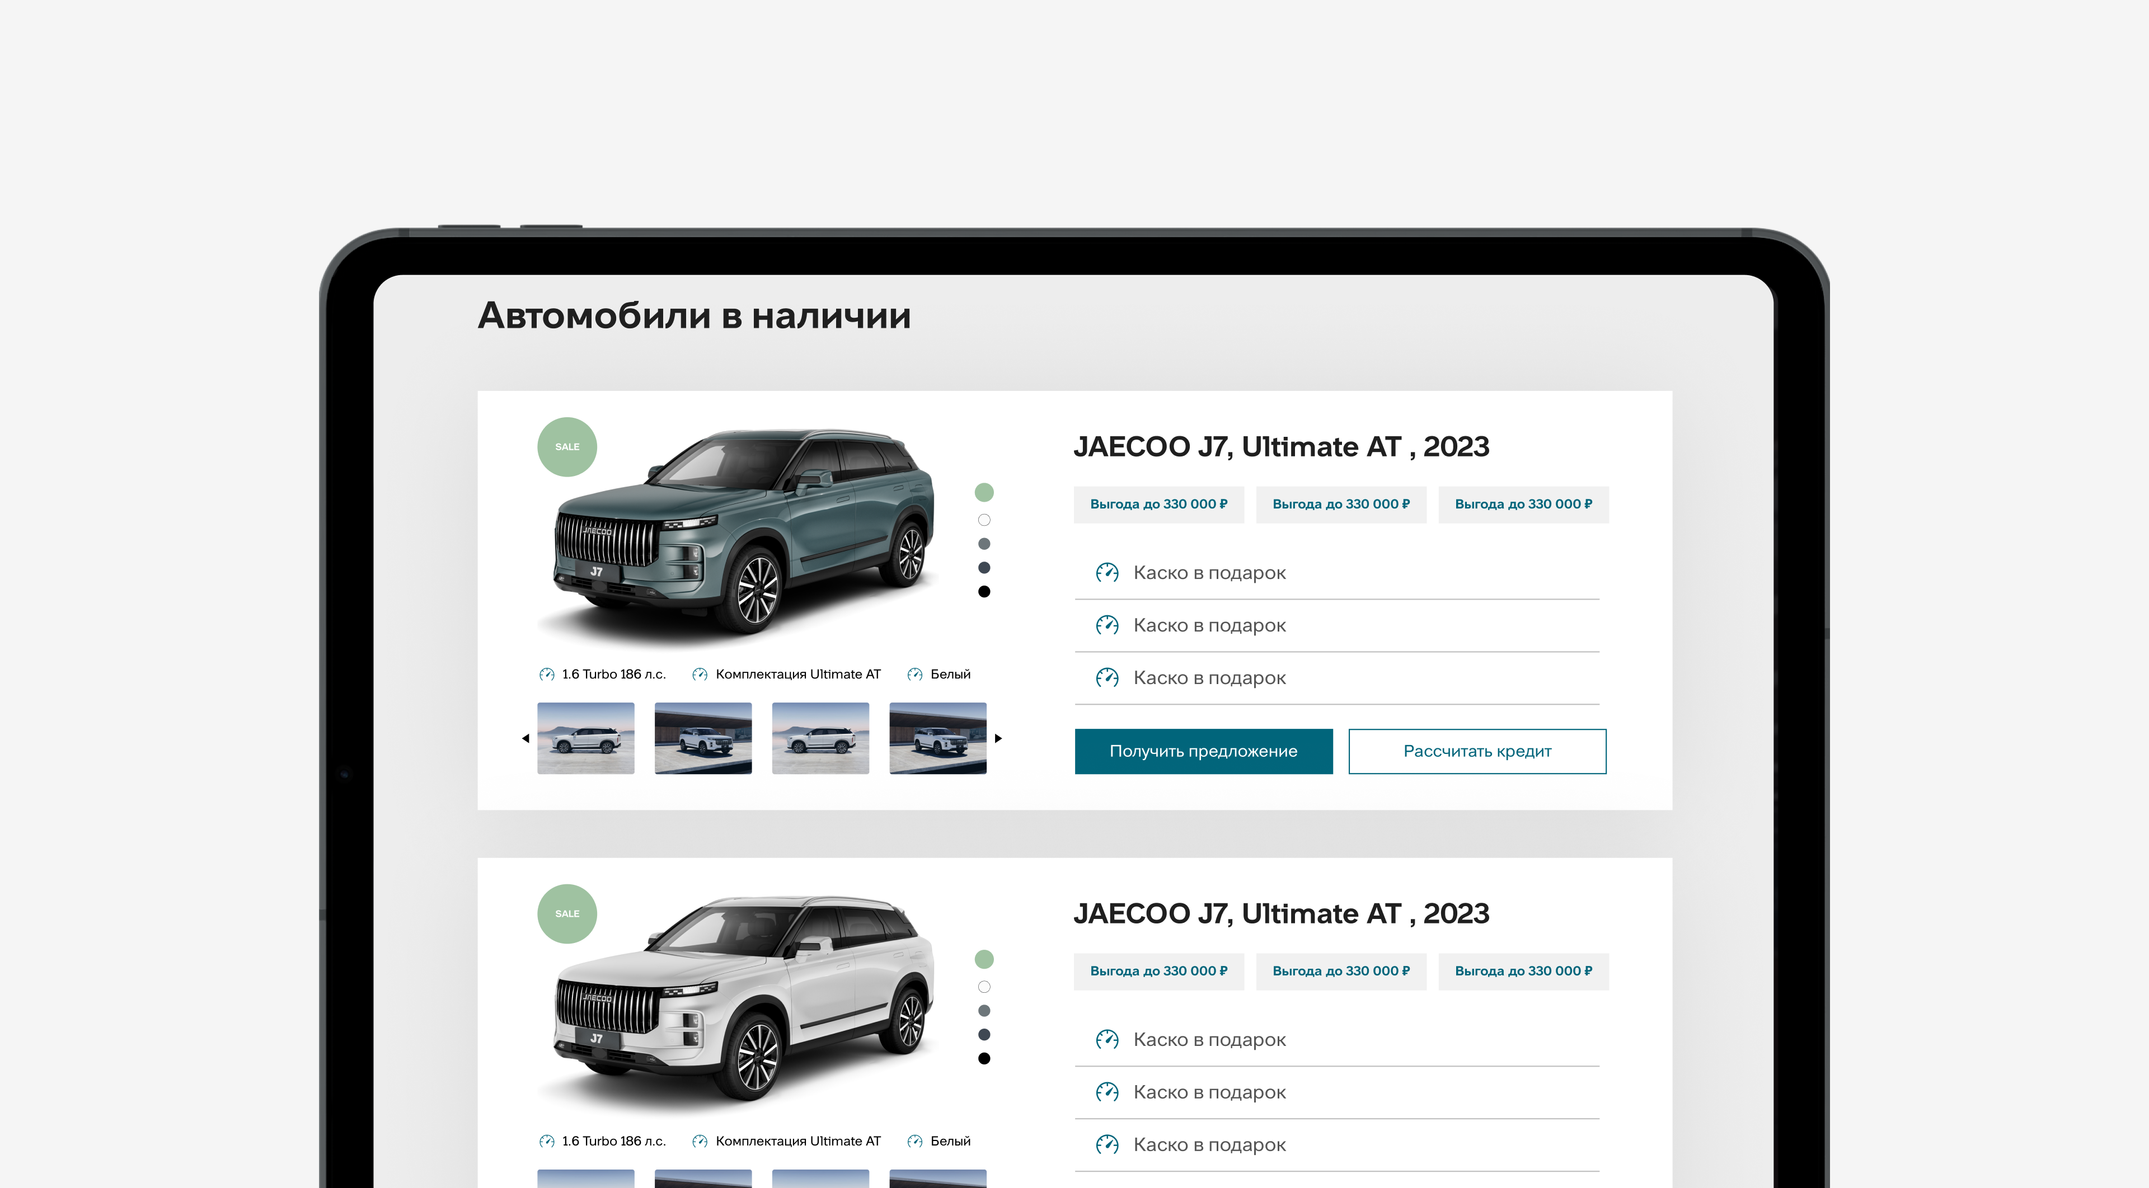Click the first Каско в подарок icon in green car card
The image size is (2149, 1188).
tap(1107, 573)
